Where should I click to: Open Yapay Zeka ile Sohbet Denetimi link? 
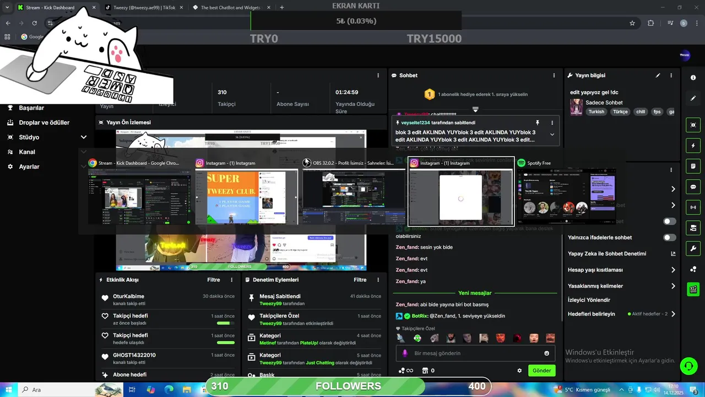tap(621, 254)
